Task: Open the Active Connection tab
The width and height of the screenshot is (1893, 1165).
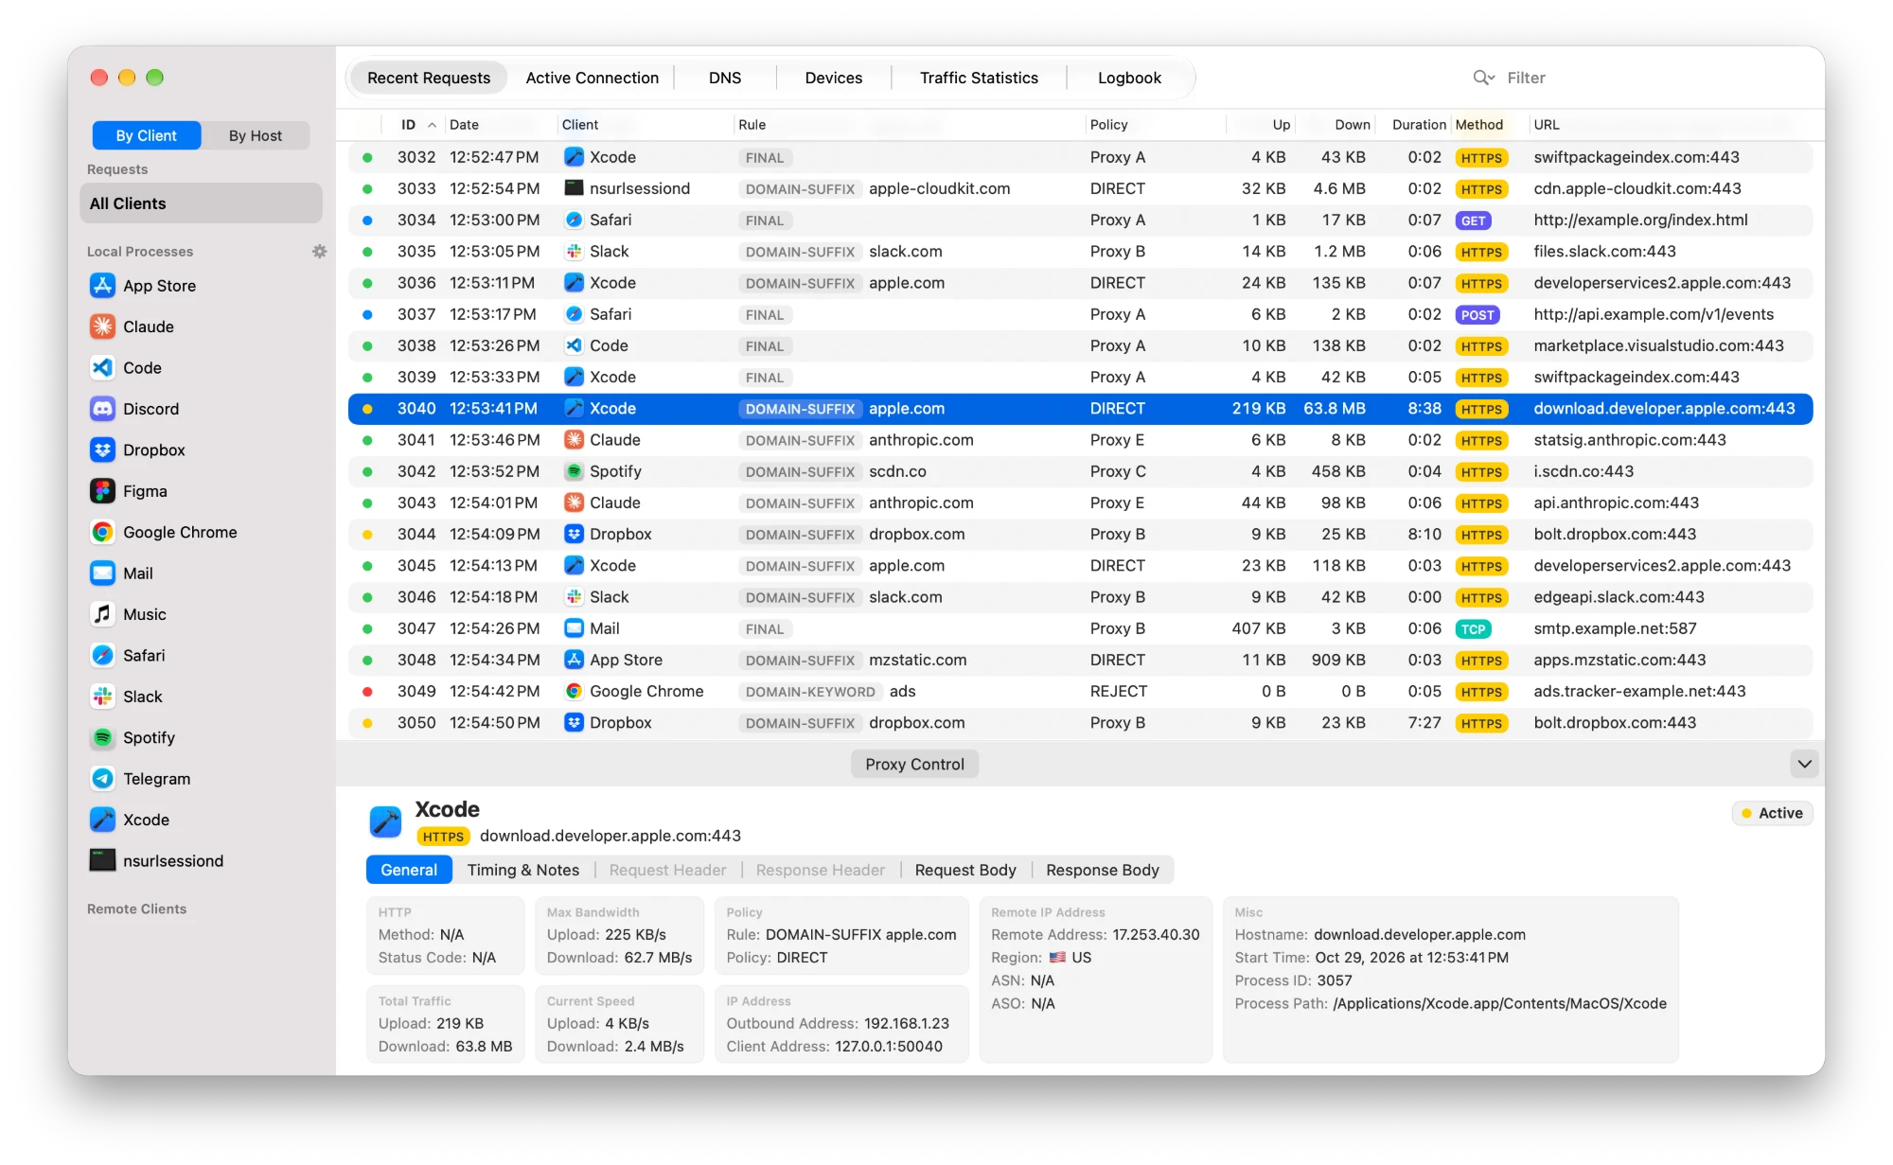Action: coord(593,78)
